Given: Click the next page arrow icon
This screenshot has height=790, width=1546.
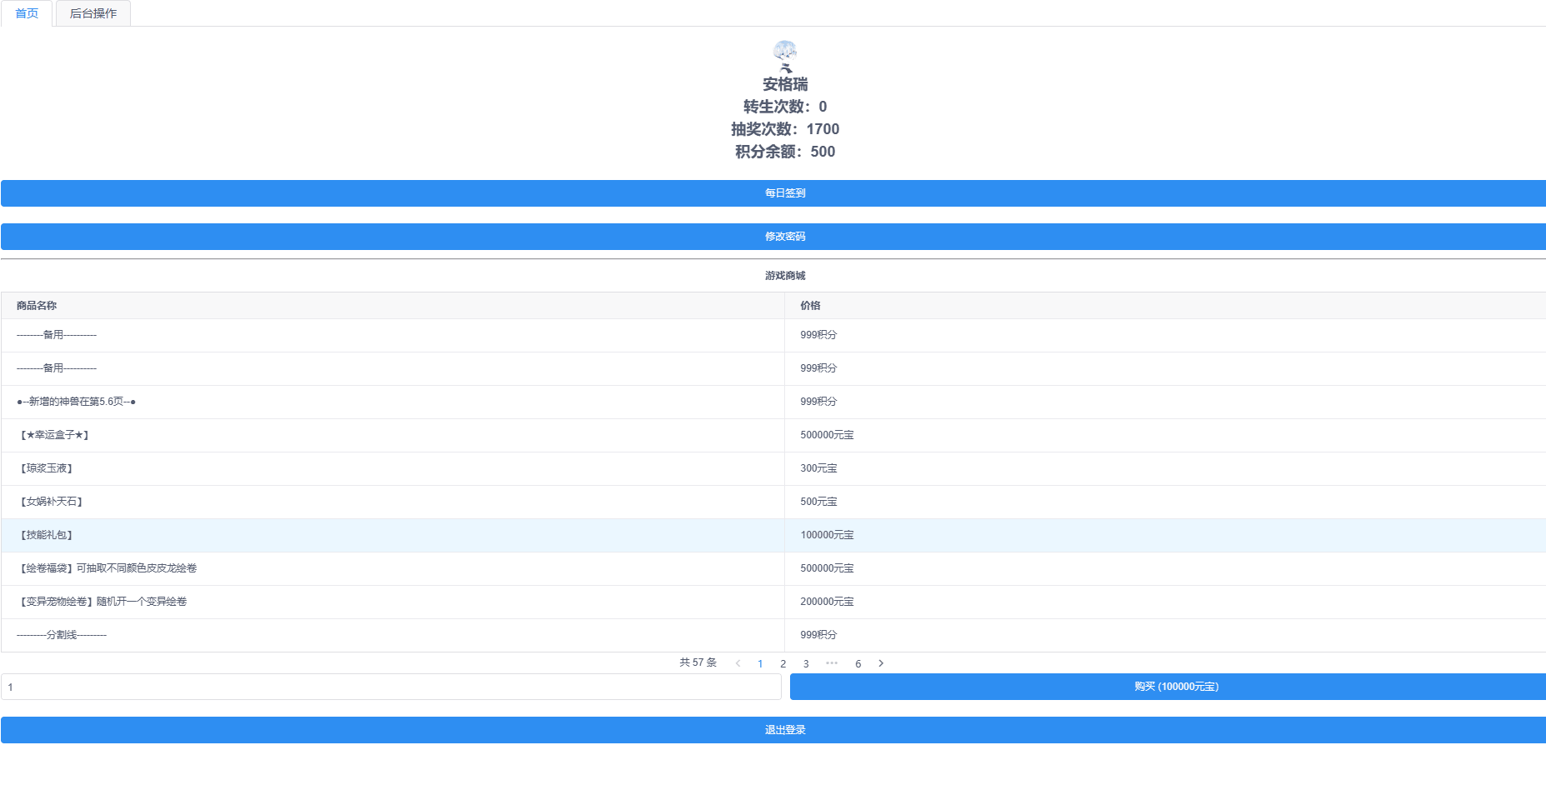Looking at the screenshot, I should tap(881, 663).
